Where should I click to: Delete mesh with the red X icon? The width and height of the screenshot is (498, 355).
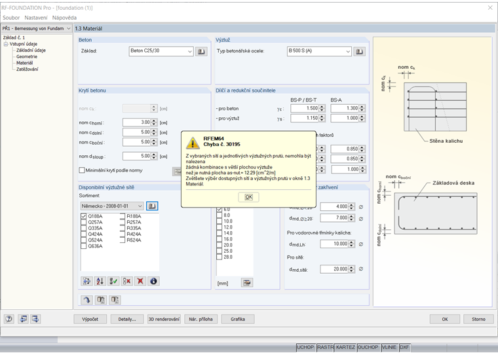point(140,281)
